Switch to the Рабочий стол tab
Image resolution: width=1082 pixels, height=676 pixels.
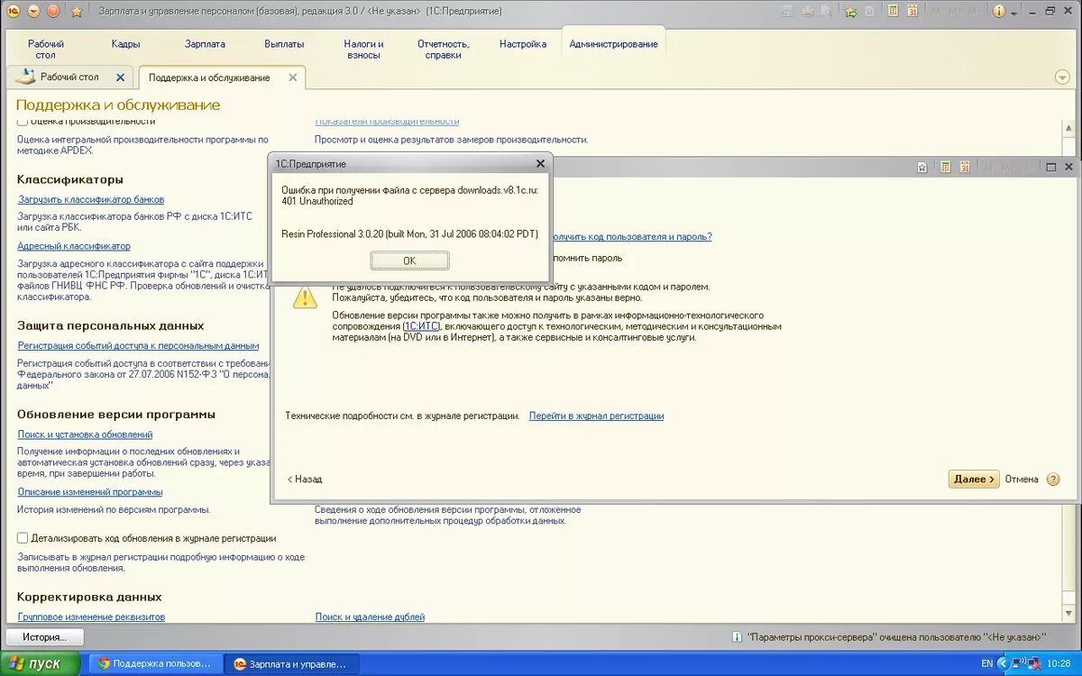pos(69,78)
